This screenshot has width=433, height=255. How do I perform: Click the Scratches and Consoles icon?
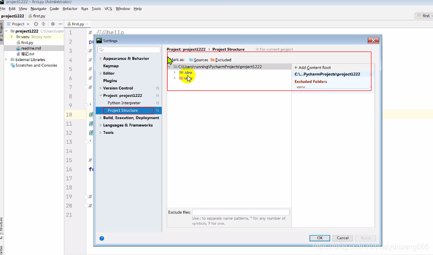(12, 66)
